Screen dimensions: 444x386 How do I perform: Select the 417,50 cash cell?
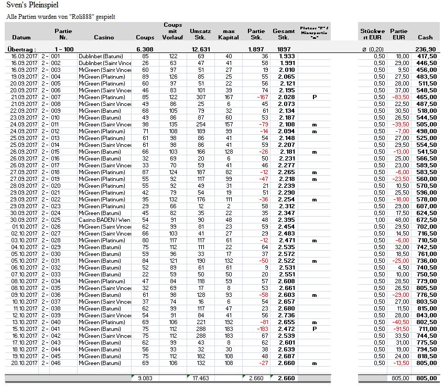[x=427, y=56]
